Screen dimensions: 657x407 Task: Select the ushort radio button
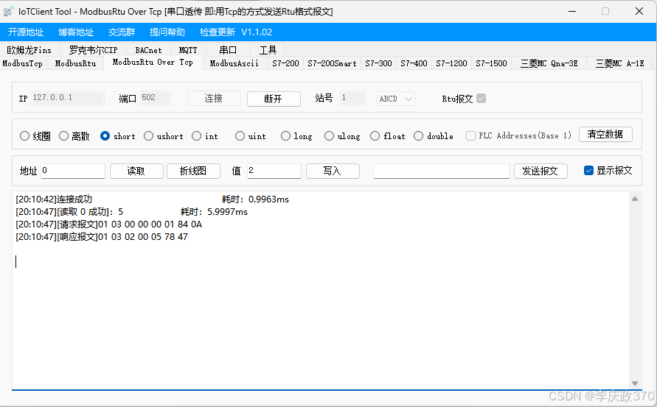point(148,136)
